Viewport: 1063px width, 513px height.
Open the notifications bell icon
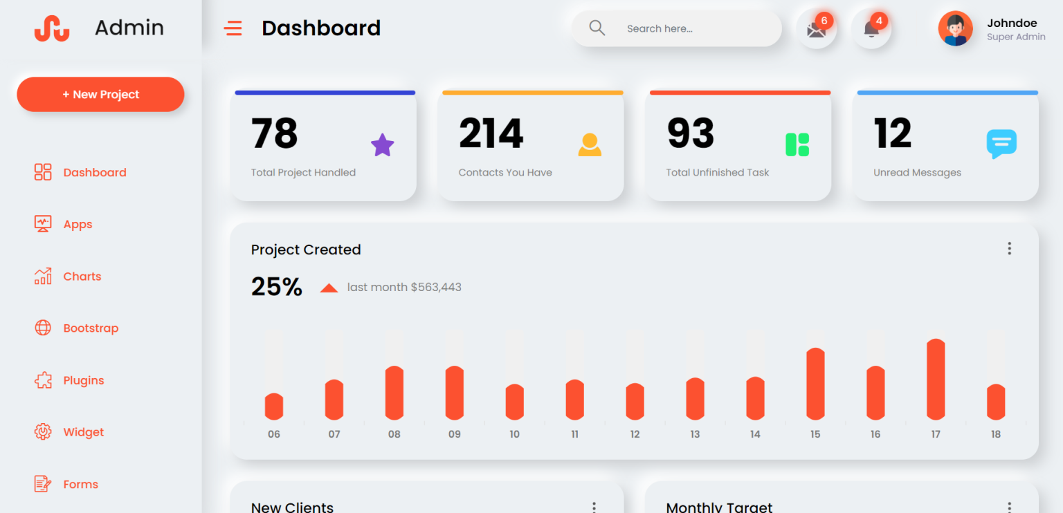[x=871, y=30]
